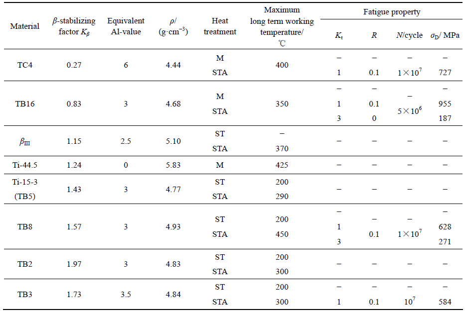The width and height of the screenshot is (465, 313).
Task: Click the Equivalent Al-value header
Action: (x=126, y=26)
